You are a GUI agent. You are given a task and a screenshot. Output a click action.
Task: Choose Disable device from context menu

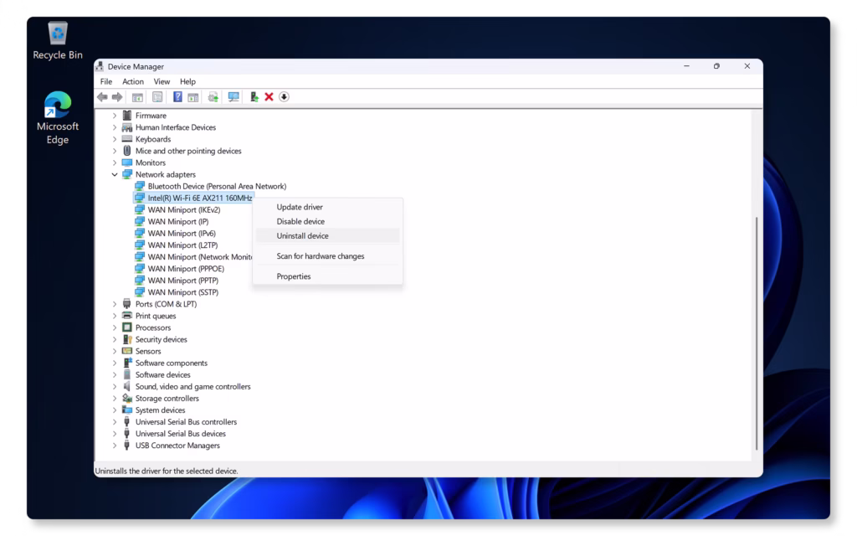pyautogui.click(x=327, y=221)
